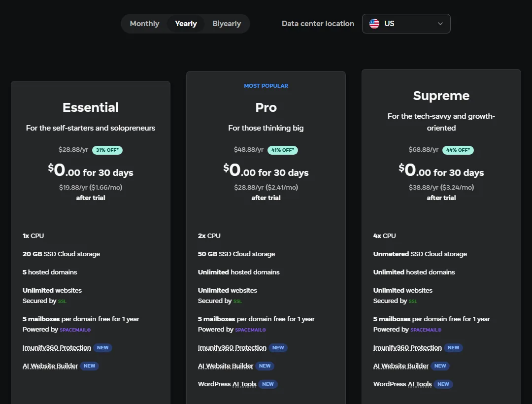532x404 pixels.
Task: Click 2x CPU feature text
Action: [209, 236]
